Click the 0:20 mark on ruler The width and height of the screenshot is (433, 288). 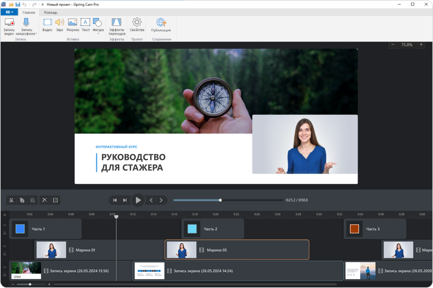(216, 214)
